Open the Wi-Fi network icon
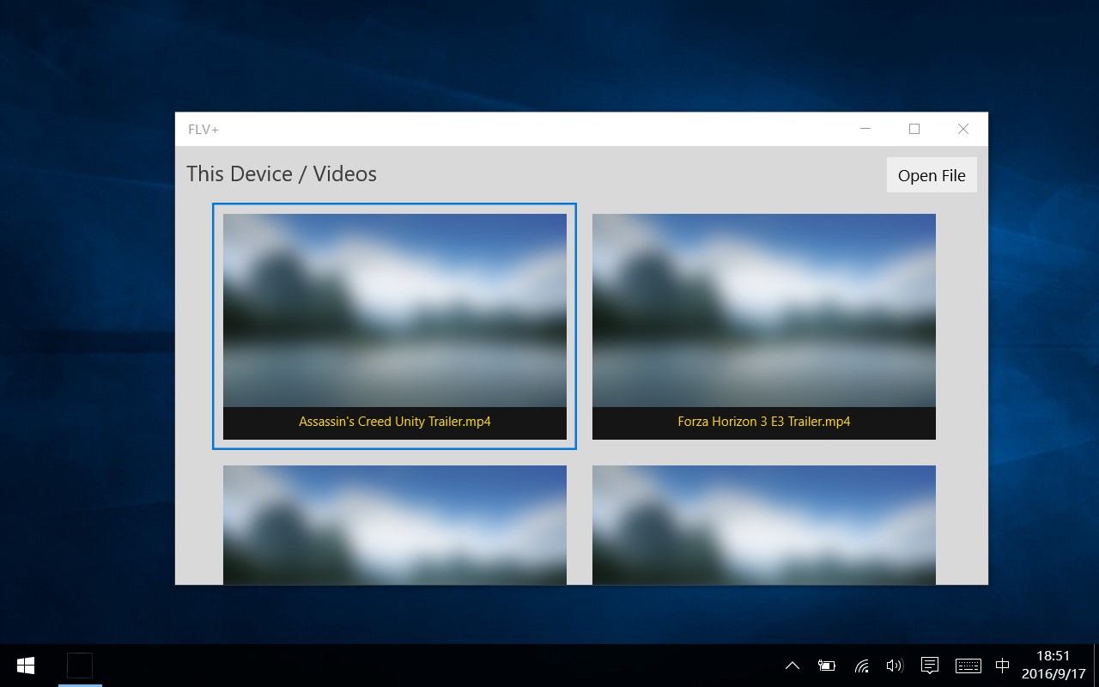The image size is (1099, 687). [x=861, y=666]
